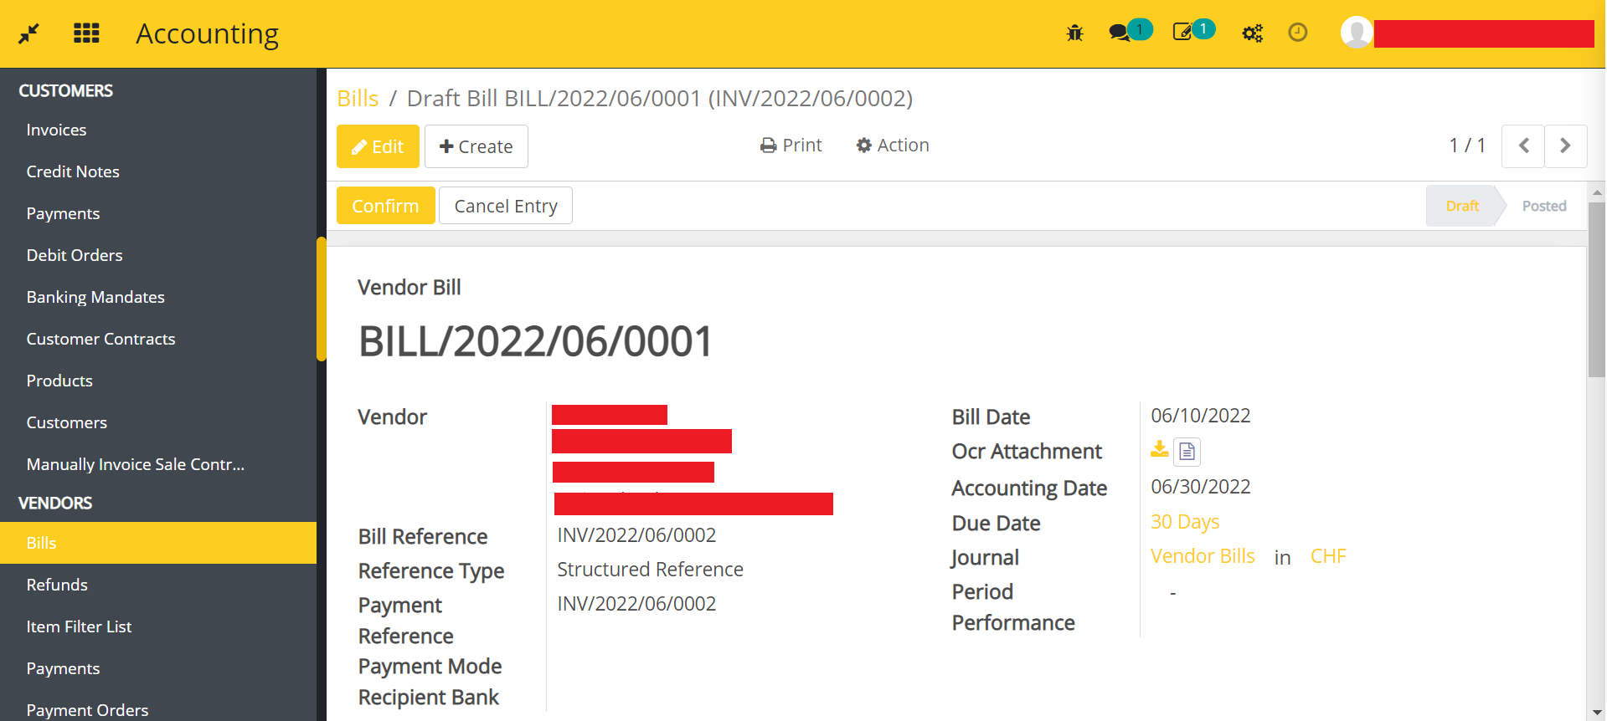Open the settings gears icon
1607x721 pixels.
[1252, 33]
